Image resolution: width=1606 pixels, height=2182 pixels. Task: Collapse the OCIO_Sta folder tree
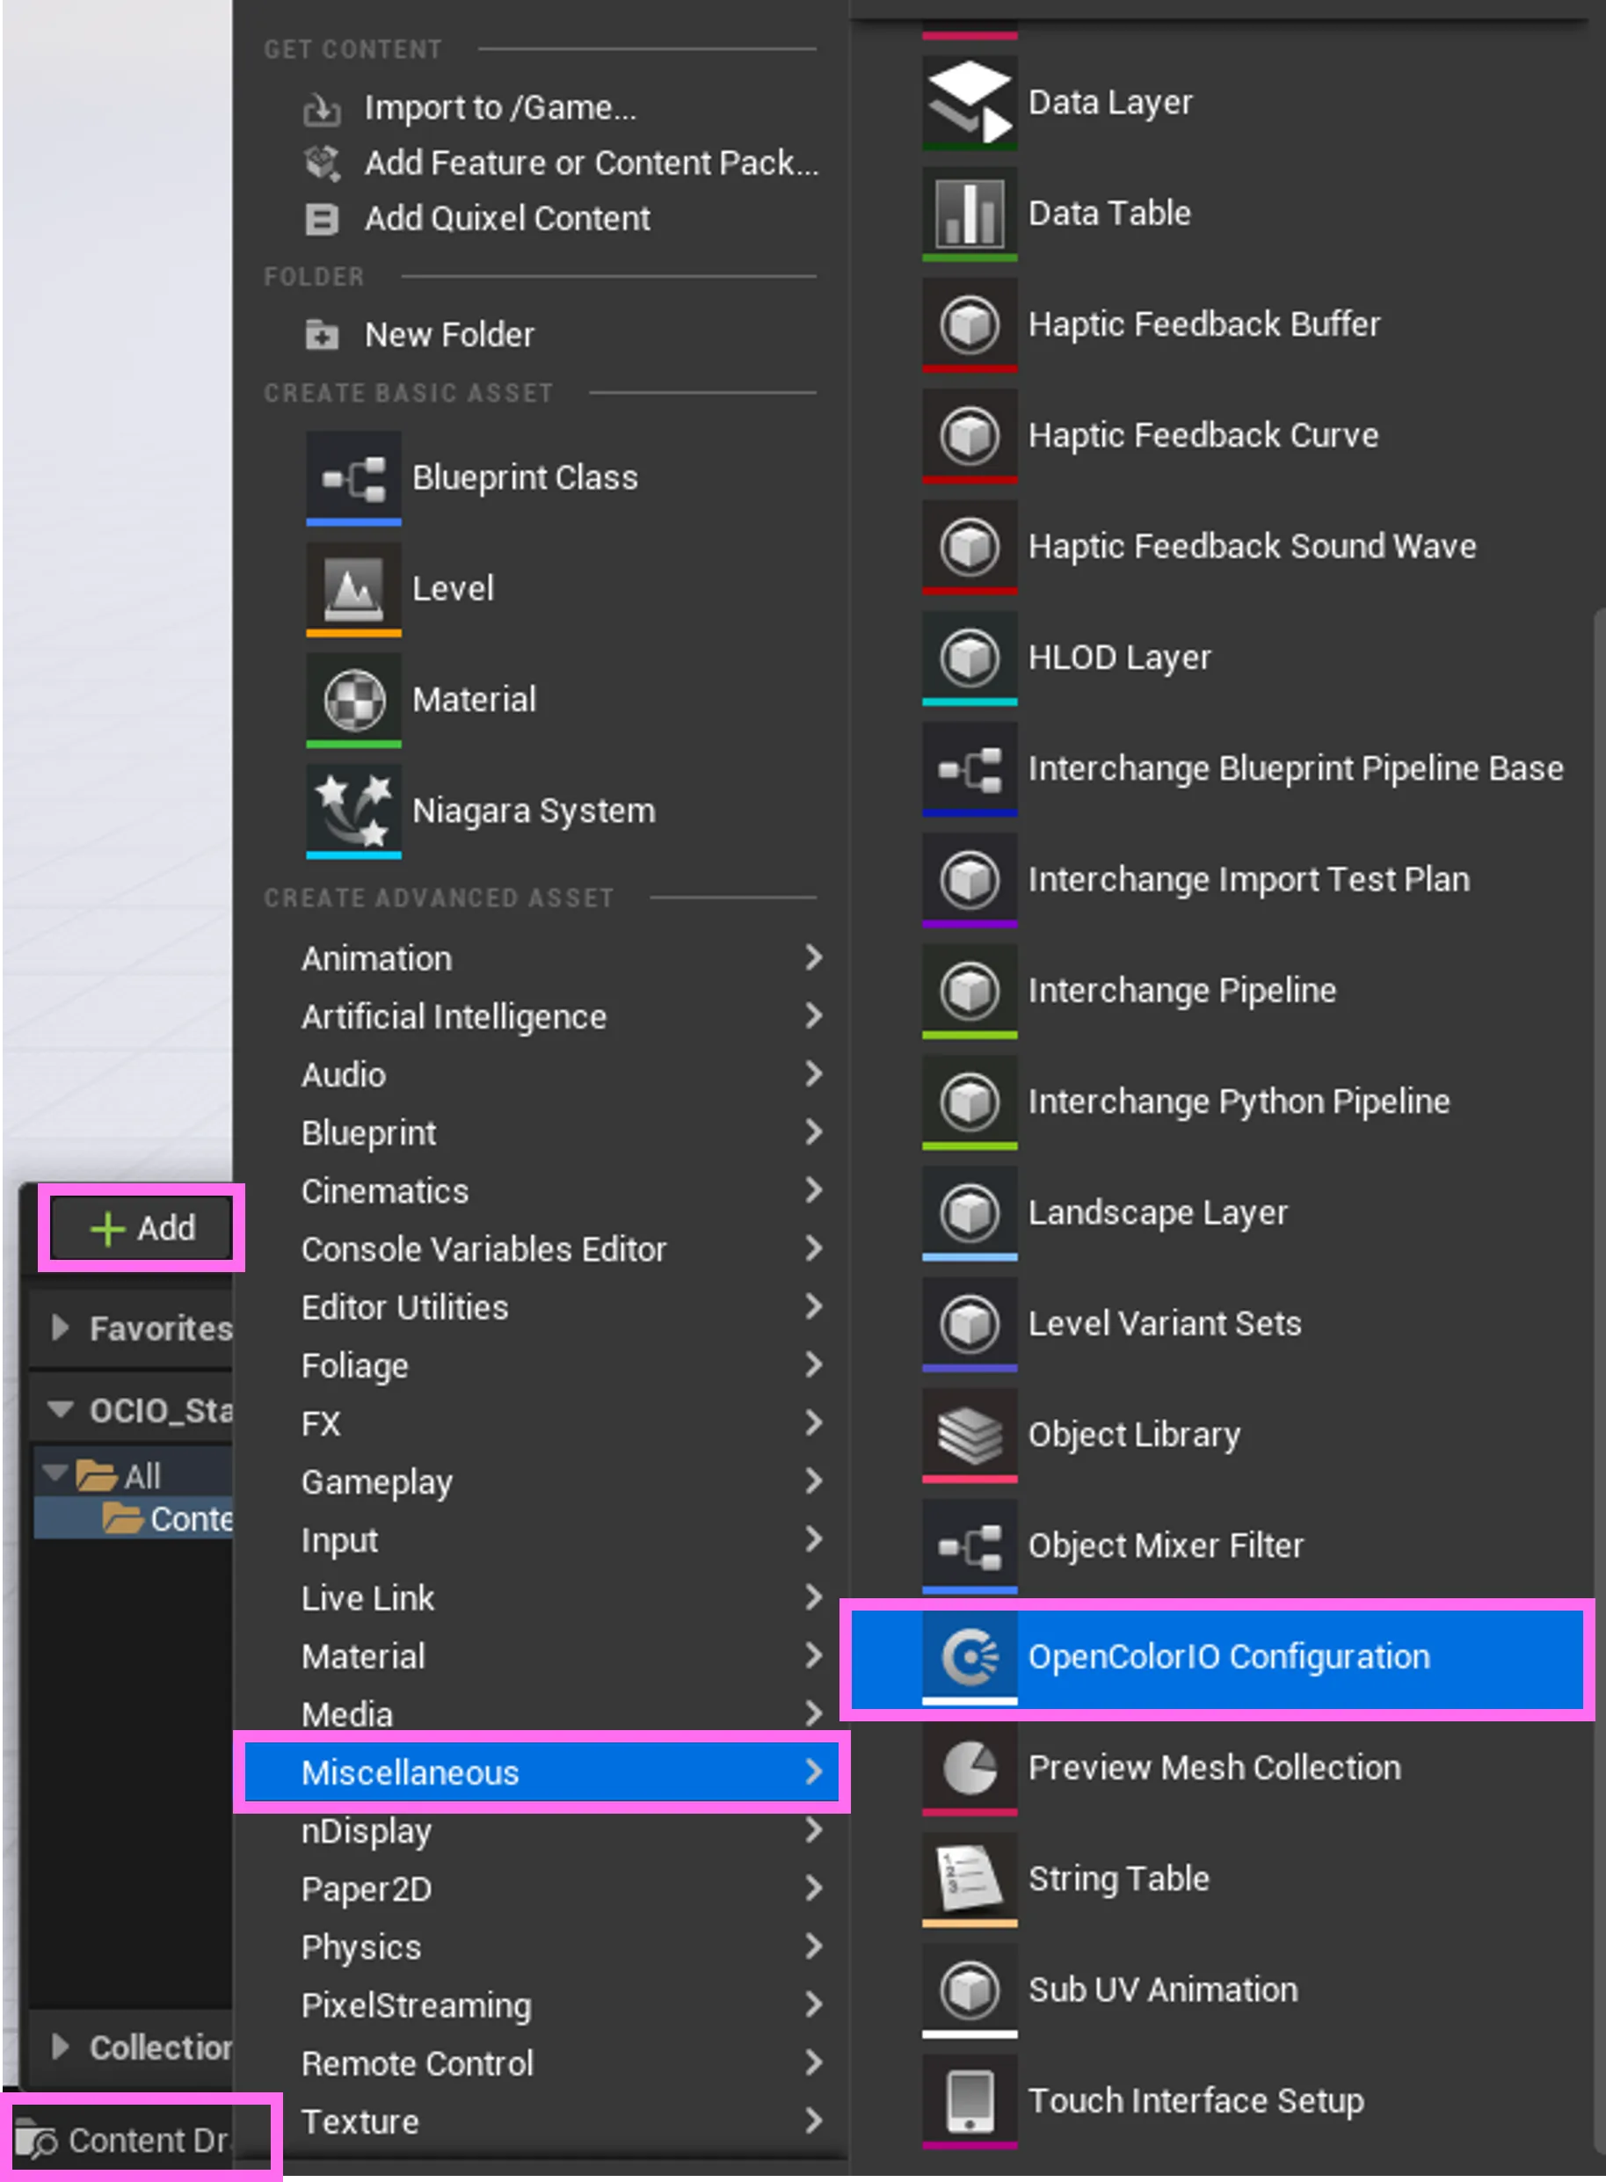coord(61,1409)
